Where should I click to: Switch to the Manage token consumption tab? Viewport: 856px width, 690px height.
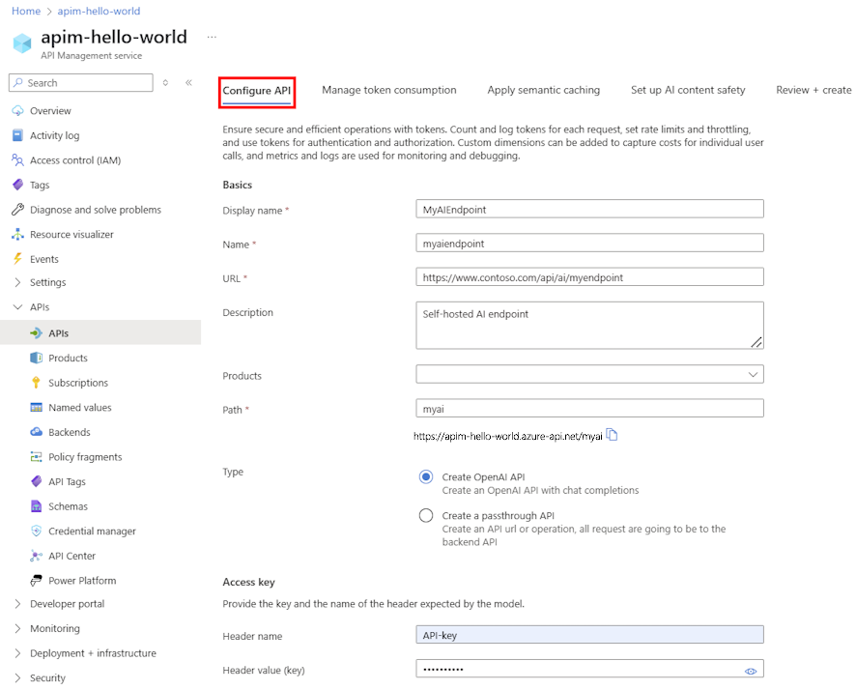coord(389,89)
